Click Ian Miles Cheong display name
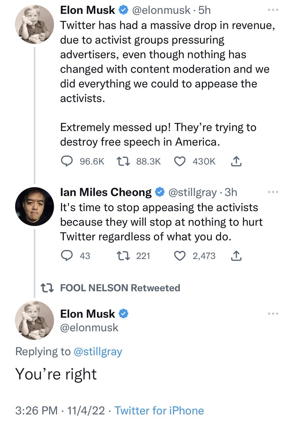 106,192
